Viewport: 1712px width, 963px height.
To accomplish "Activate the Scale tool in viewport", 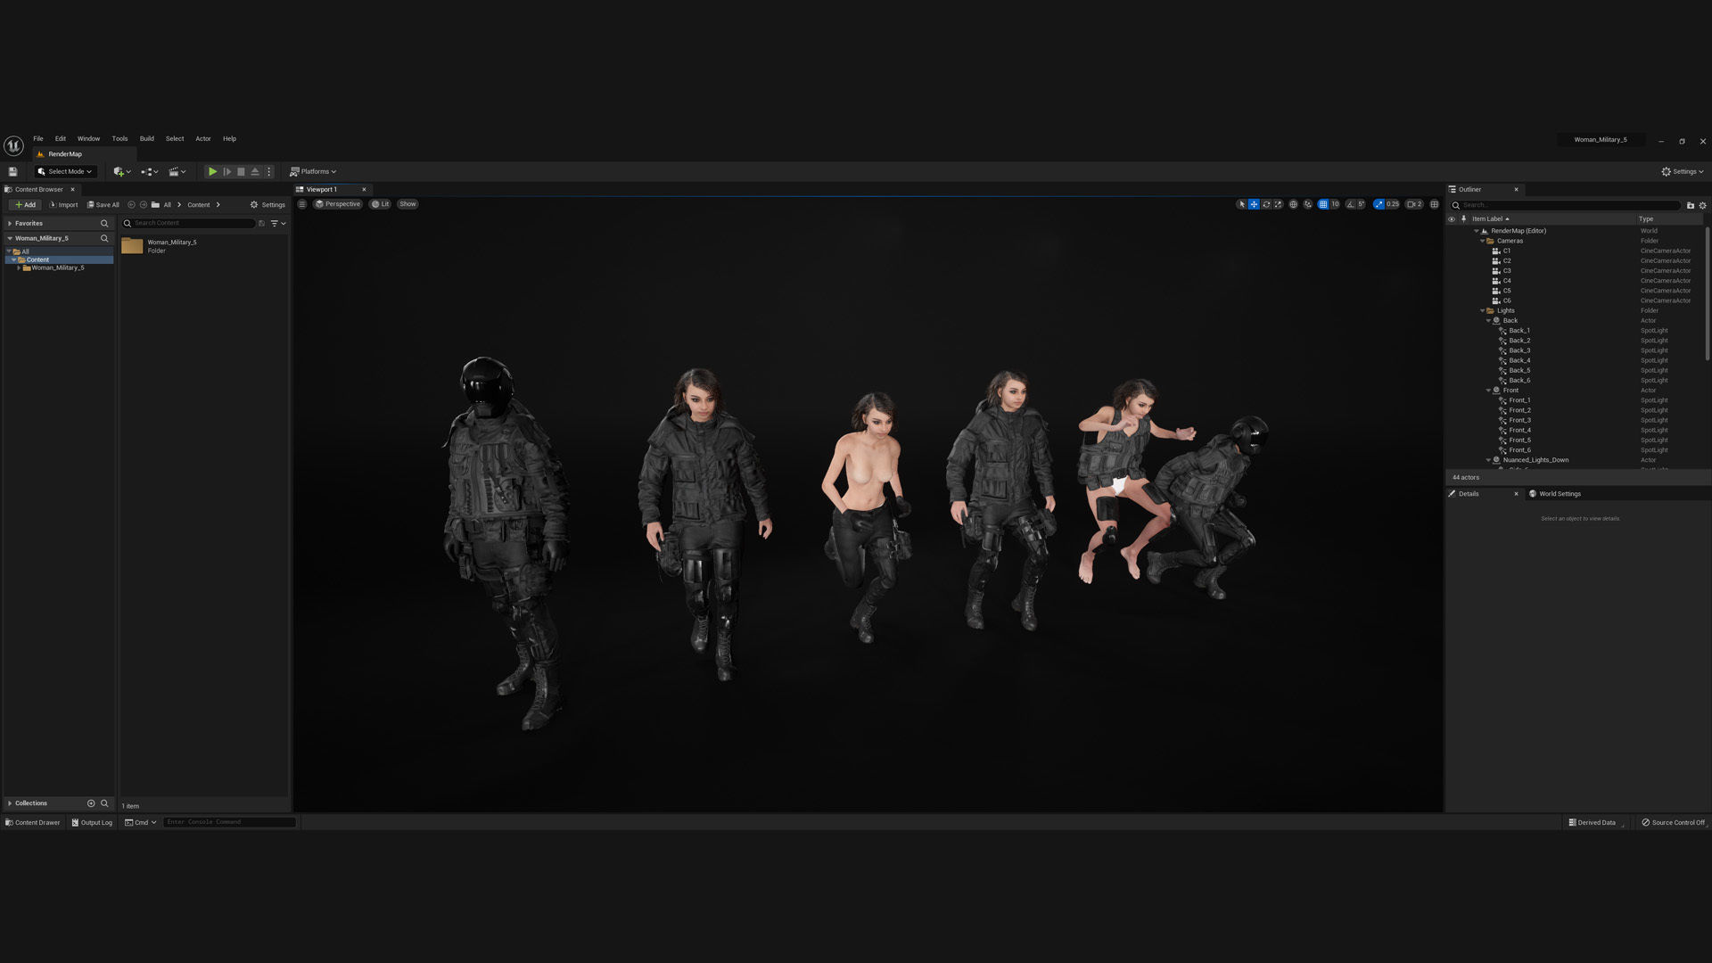I will (1278, 204).
